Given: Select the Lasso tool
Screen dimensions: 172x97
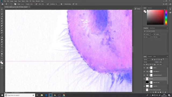Looking at the screenshot, I should click(x=2, y=14).
